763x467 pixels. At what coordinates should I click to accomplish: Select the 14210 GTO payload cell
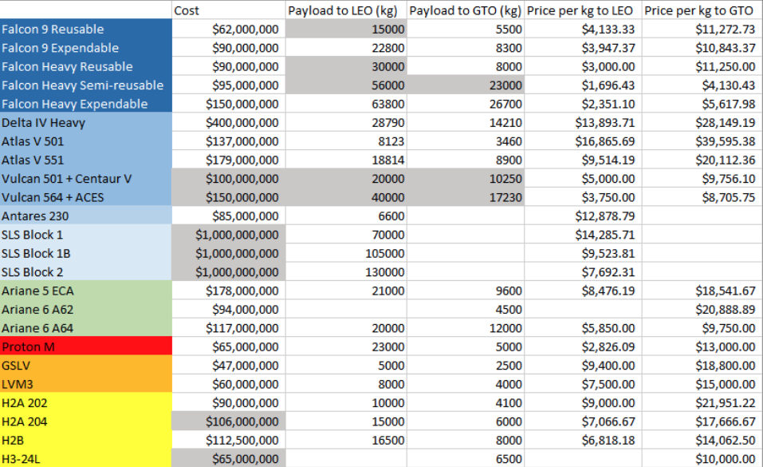466,122
